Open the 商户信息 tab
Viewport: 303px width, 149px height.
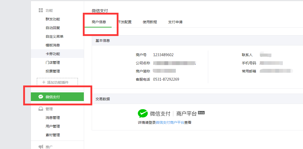click(99, 22)
